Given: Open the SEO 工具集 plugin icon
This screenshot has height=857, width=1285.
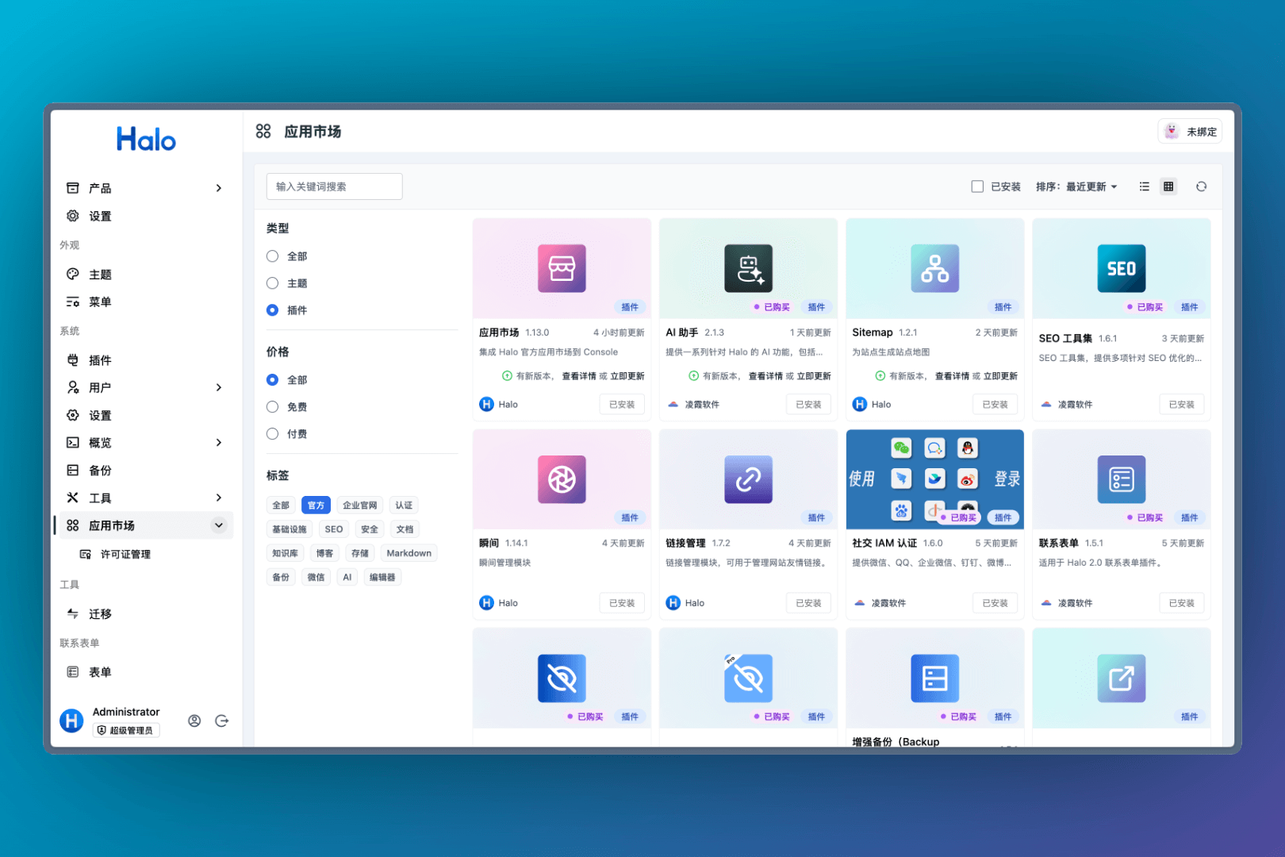Looking at the screenshot, I should click(x=1121, y=268).
